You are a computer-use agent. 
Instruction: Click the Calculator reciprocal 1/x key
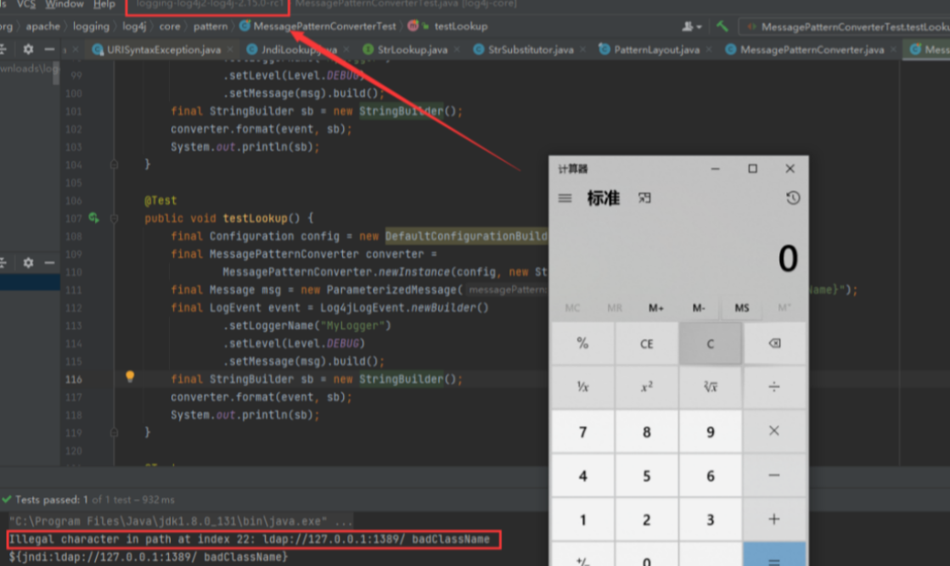(x=583, y=386)
